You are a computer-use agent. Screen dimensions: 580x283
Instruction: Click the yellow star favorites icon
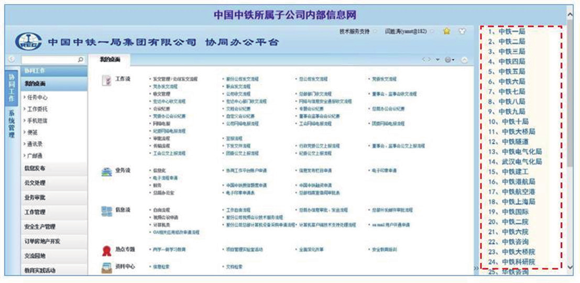coord(446,31)
